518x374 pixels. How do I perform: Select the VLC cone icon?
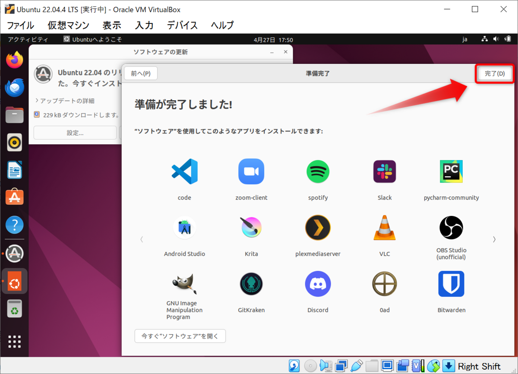coord(385,228)
